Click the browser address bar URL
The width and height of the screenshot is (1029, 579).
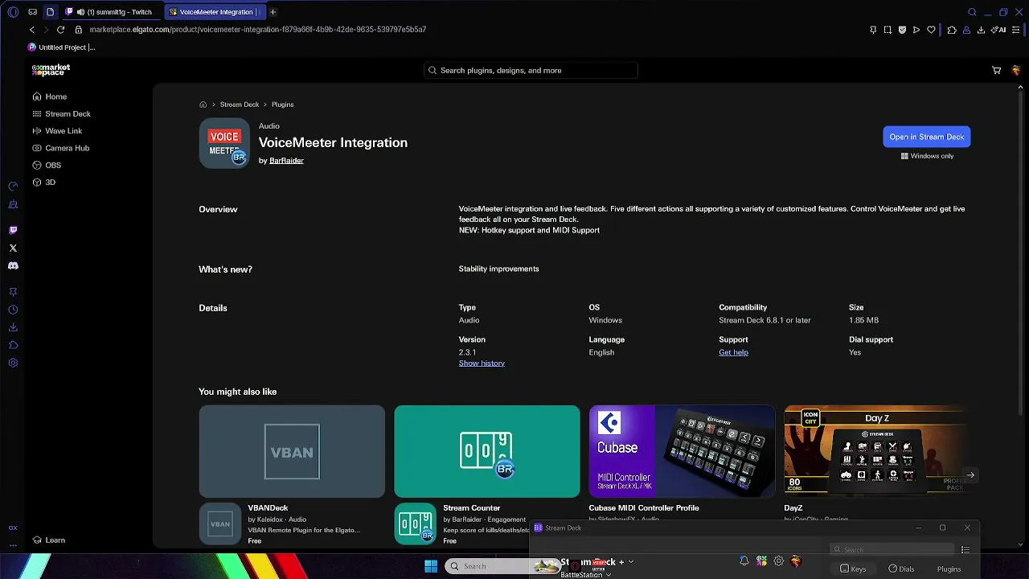pos(257,30)
